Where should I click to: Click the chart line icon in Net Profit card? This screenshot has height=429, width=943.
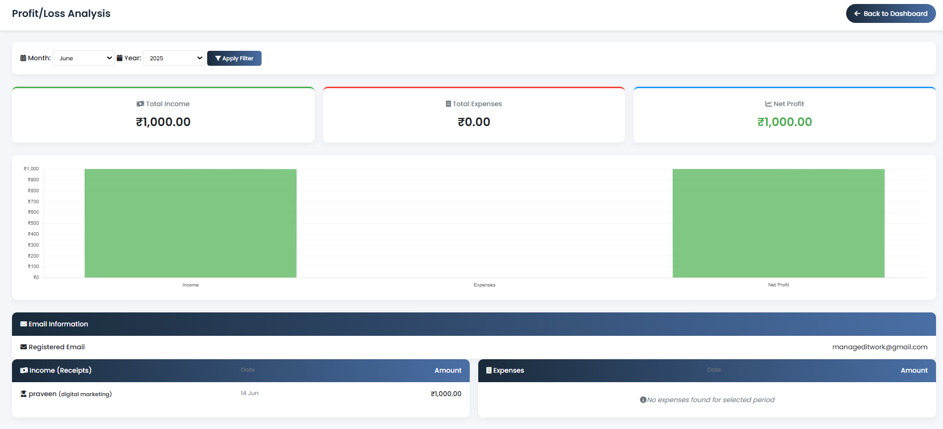768,104
